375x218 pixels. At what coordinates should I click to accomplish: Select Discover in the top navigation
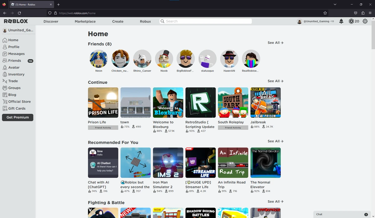pyautogui.click(x=51, y=21)
